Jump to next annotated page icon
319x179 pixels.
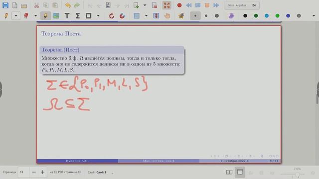(x=108, y=5)
